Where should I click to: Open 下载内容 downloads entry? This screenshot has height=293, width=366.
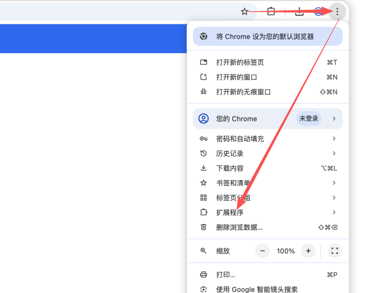pyautogui.click(x=268, y=168)
